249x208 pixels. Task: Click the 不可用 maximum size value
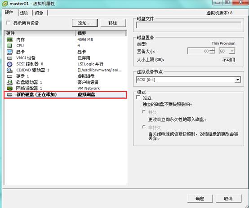229,60
